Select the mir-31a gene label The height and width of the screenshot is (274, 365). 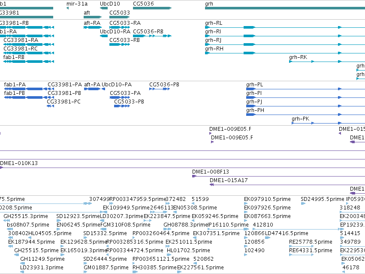[x=77, y=4]
